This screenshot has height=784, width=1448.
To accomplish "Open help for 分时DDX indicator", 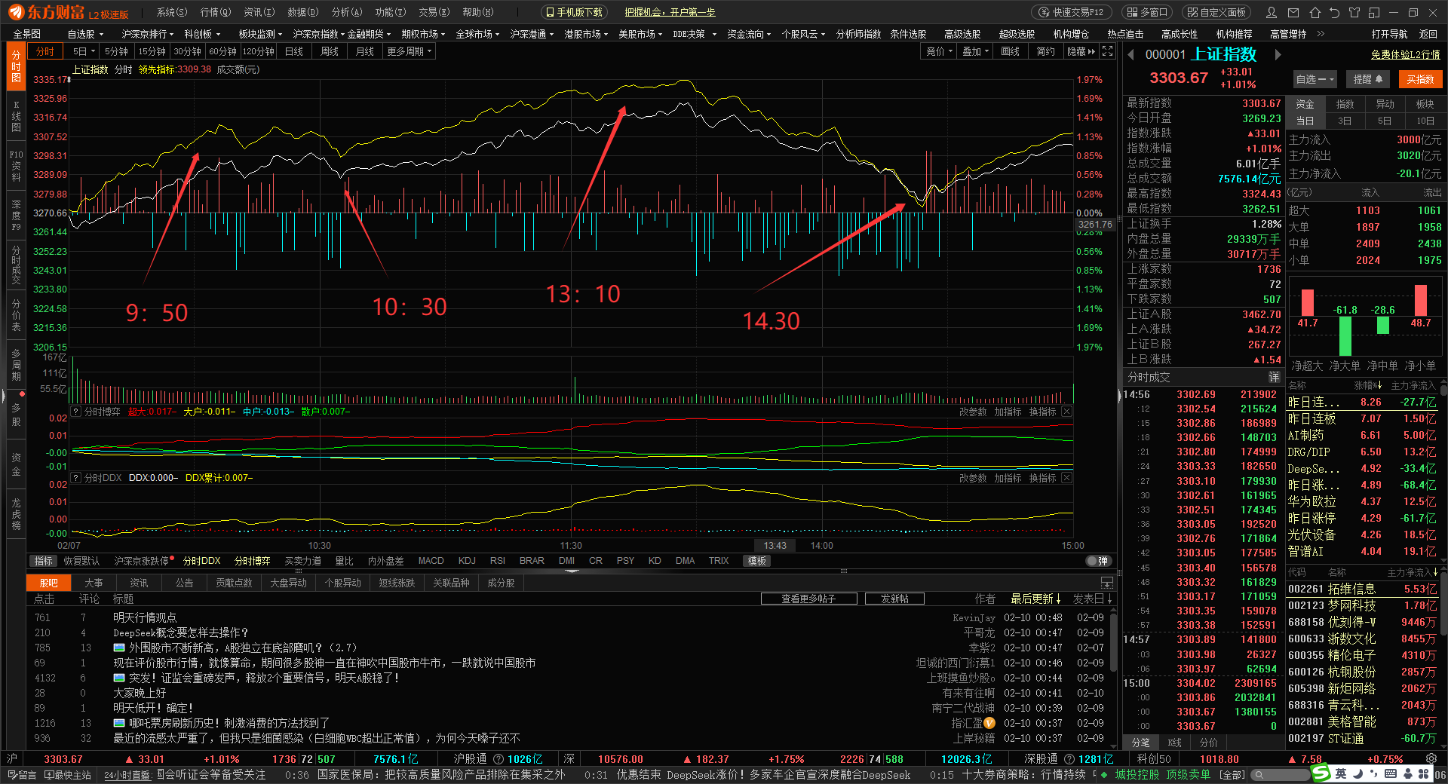I will click(76, 478).
